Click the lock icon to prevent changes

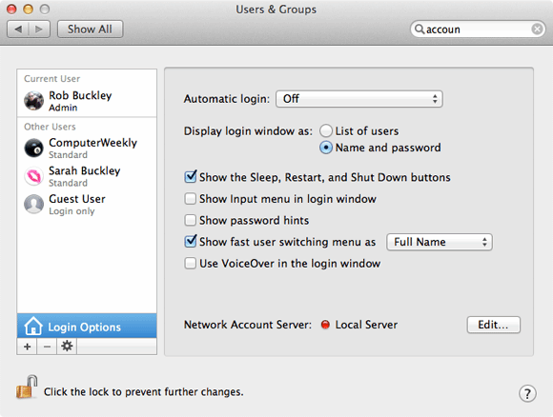27,387
